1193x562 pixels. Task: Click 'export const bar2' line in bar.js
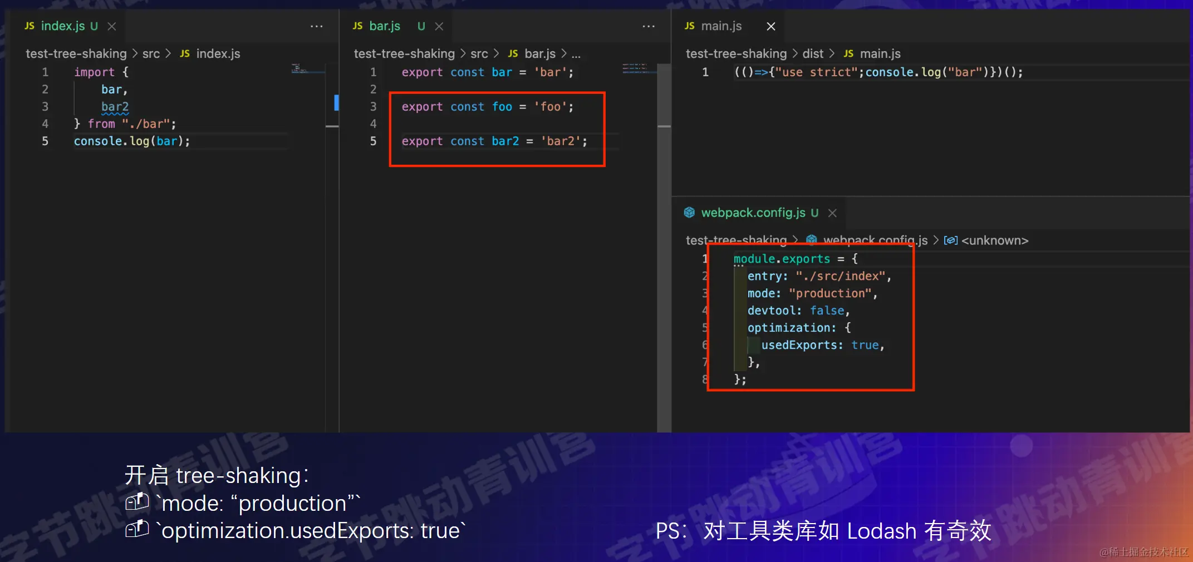pyautogui.click(x=494, y=141)
